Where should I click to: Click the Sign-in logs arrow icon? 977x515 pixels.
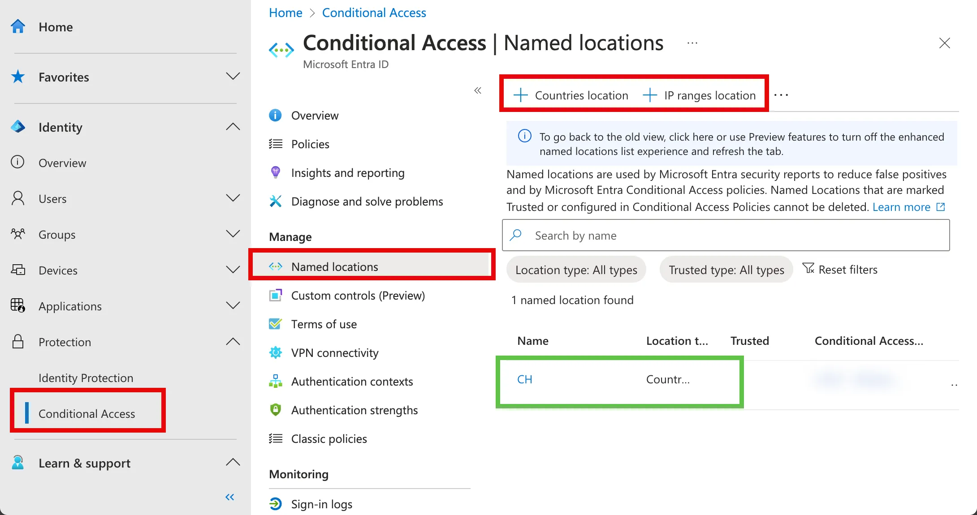276,504
